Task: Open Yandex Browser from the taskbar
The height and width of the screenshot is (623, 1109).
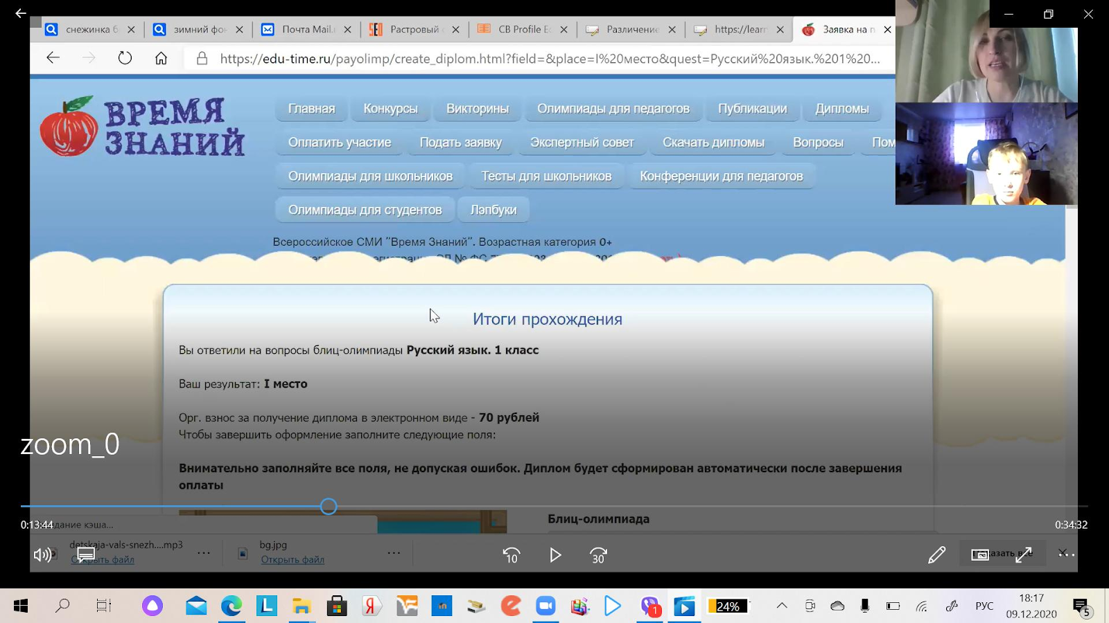Action: (x=371, y=606)
